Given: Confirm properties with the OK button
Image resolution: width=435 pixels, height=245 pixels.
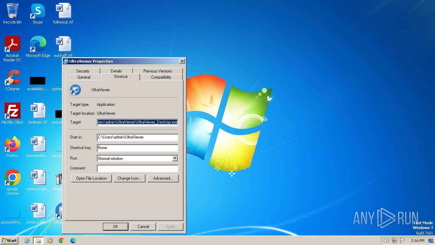Looking at the screenshot, I should [116, 227].
